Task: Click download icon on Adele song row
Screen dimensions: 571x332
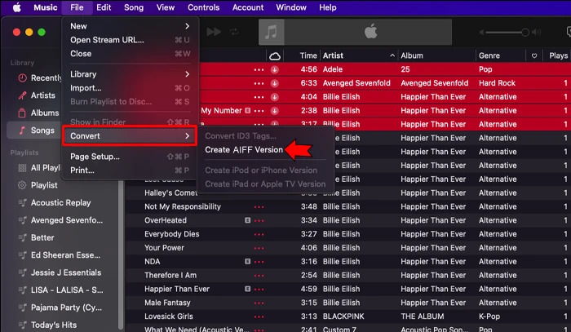Action: click(x=274, y=69)
